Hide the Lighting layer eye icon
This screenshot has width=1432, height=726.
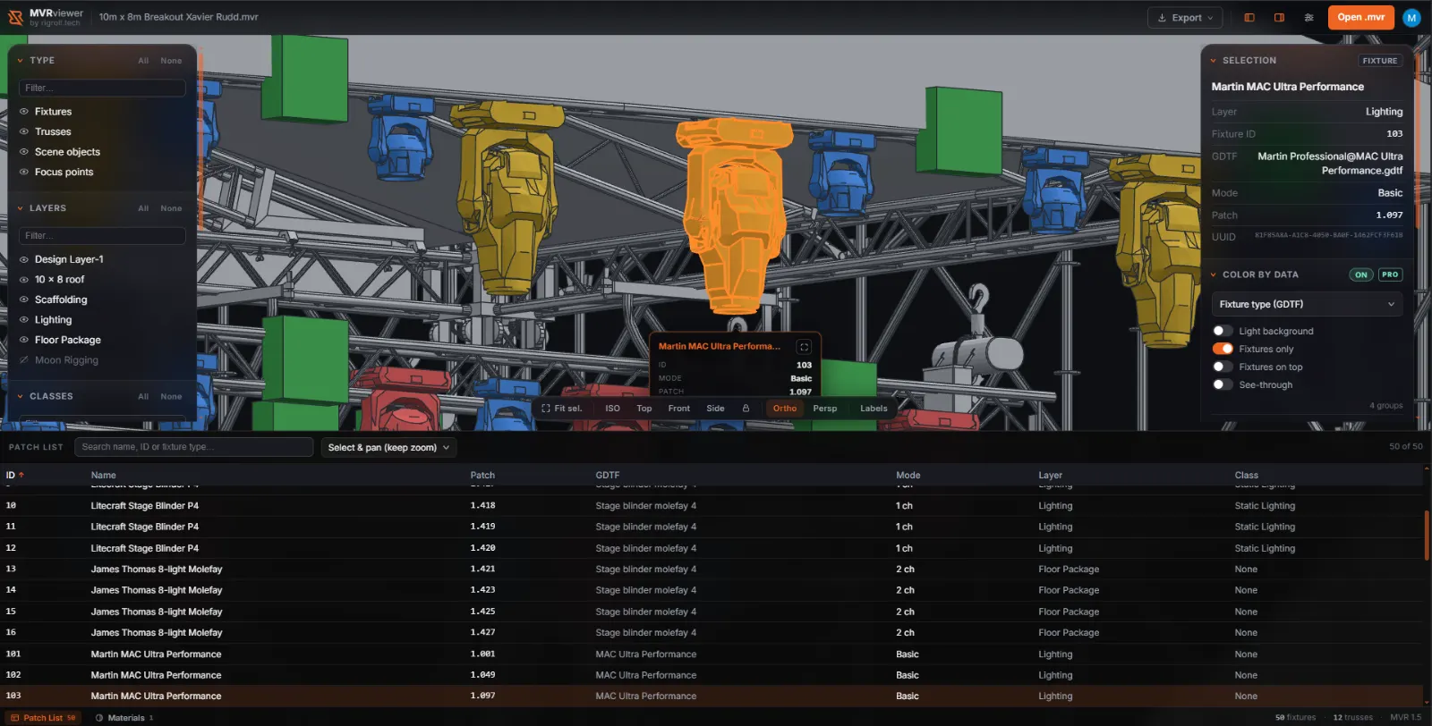tap(24, 320)
